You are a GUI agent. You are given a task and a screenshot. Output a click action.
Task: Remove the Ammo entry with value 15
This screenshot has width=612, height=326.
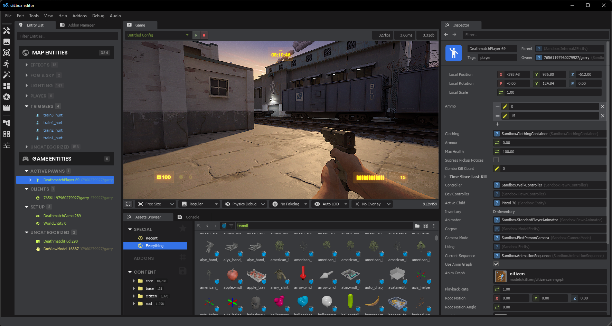tap(602, 116)
